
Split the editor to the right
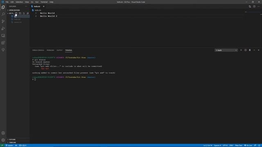click(x=254, y=7)
